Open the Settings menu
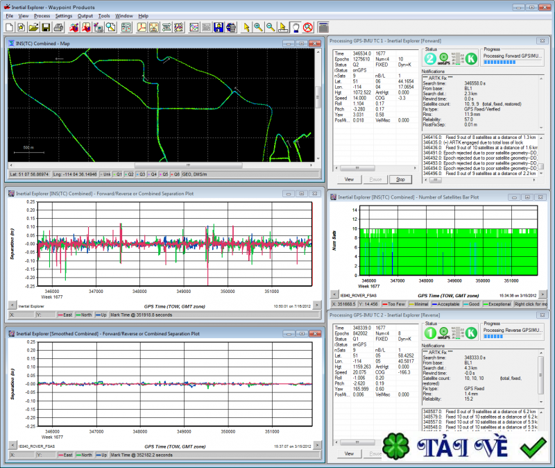Screen dimensions: 555x468 click(63, 15)
